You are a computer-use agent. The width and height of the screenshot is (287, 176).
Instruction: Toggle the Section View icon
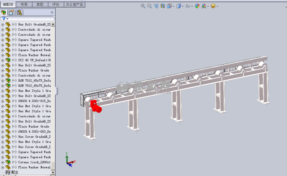tap(162, 6)
